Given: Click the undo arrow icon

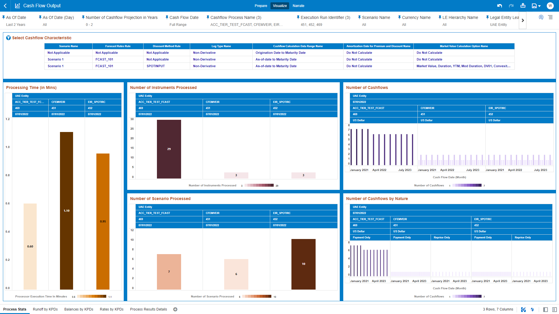Looking at the screenshot, I should click(x=500, y=6).
